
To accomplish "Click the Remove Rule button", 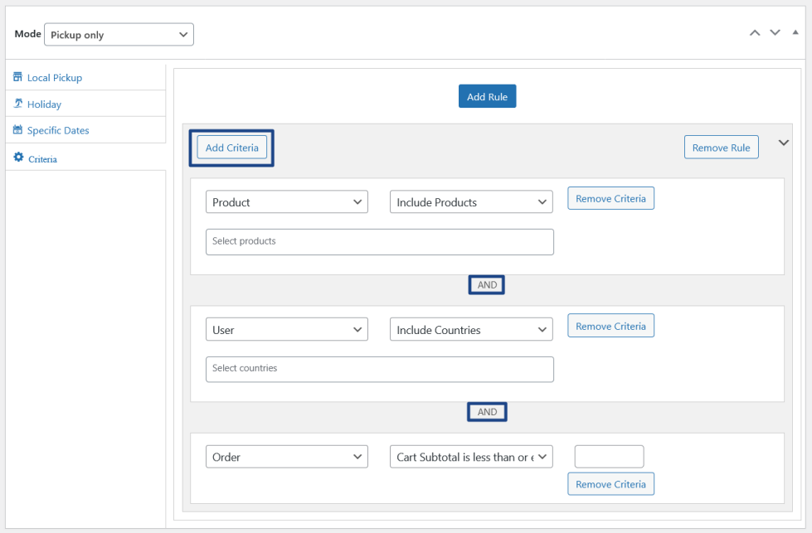I will (x=721, y=148).
